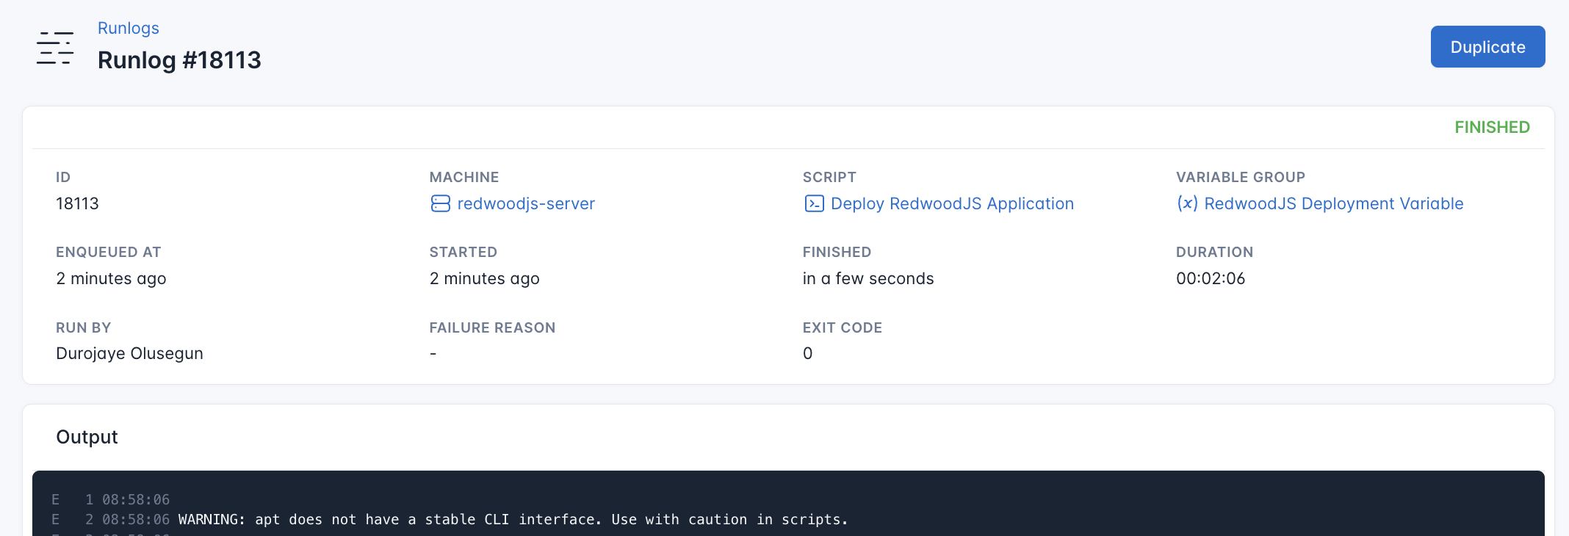Click the terminal icon beside Deploy RedwoodJS Application
The image size is (1569, 536).
tap(814, 203)
